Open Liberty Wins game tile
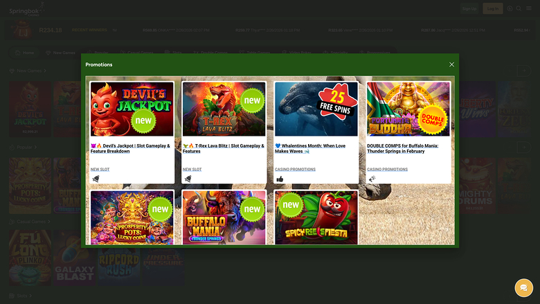This screenshot has height=304, width=540. coord(477,109)
